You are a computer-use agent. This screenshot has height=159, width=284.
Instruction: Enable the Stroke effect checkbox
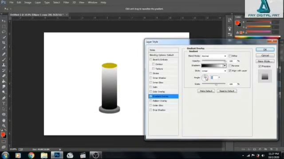(x=151, y=73)
